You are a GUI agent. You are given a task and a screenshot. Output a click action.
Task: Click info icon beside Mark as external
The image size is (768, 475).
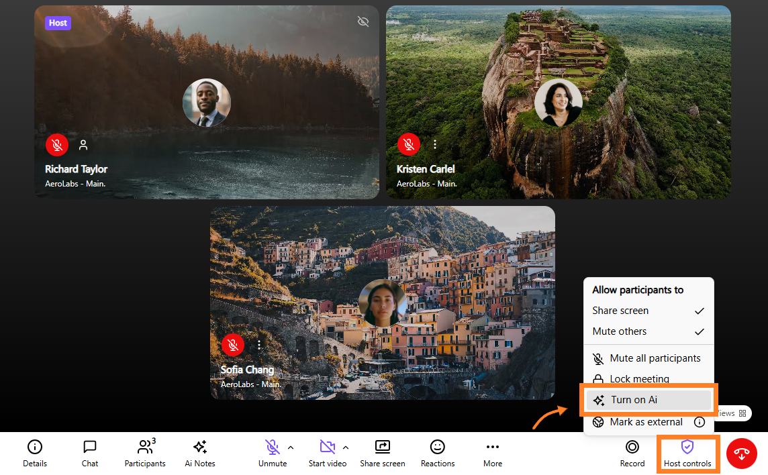point(700,422)
